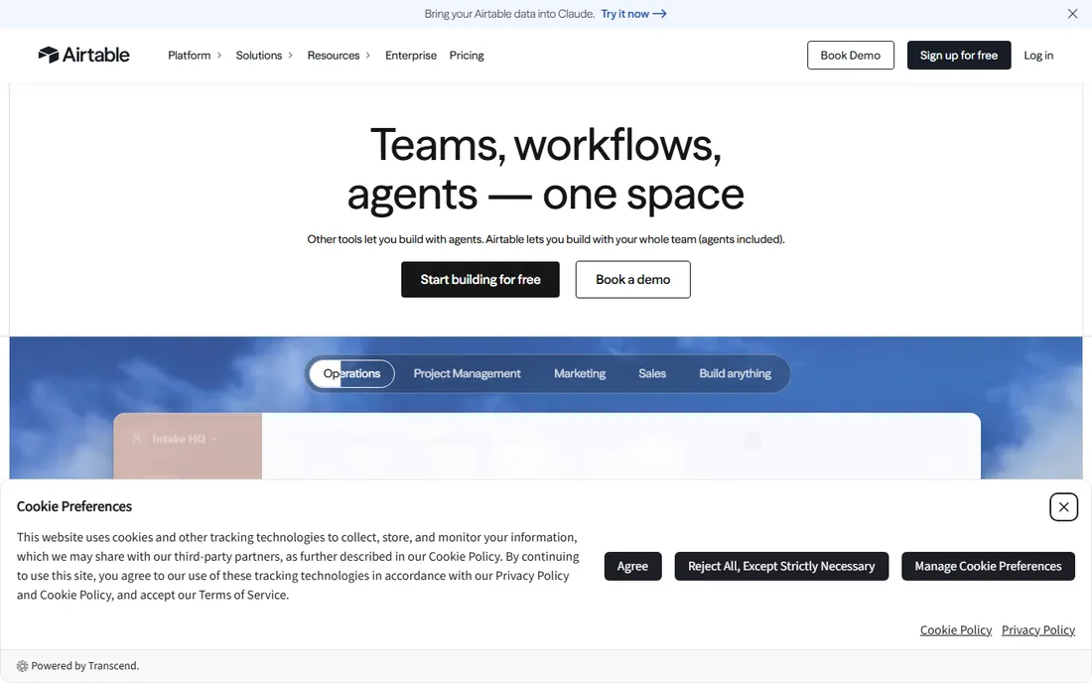Click the Teams, workflows, agents headline
Screen dimensions: 1092x683
point(546,169)
